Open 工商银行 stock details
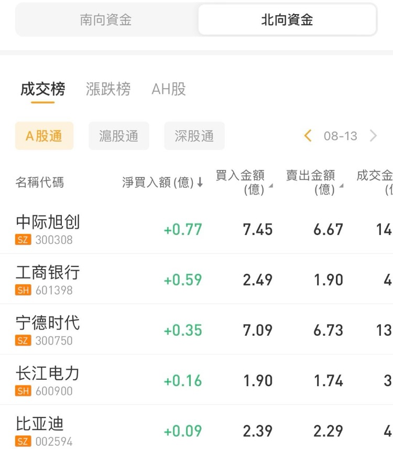Screen dimensions: 393x449 point(48,272)
